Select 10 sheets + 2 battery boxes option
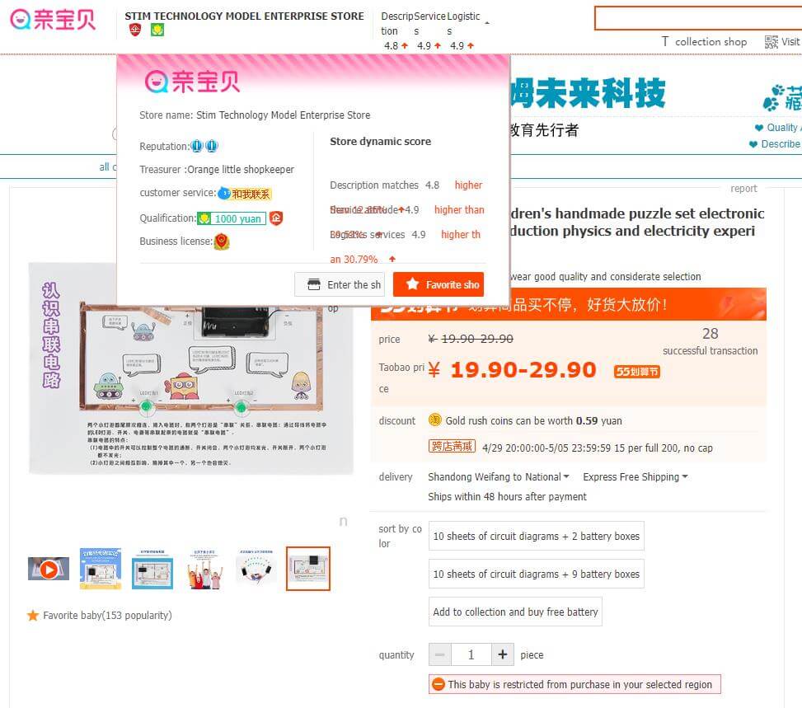The height and width of the screenshot is (708, 802). [x=536, y=536]
